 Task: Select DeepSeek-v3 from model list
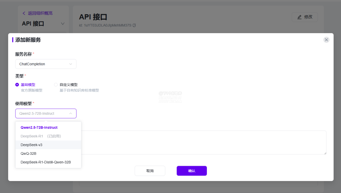(48, 145)
